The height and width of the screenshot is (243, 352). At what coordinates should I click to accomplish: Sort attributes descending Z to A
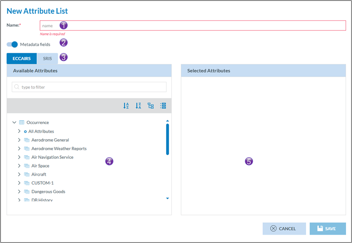pos(138,106)
